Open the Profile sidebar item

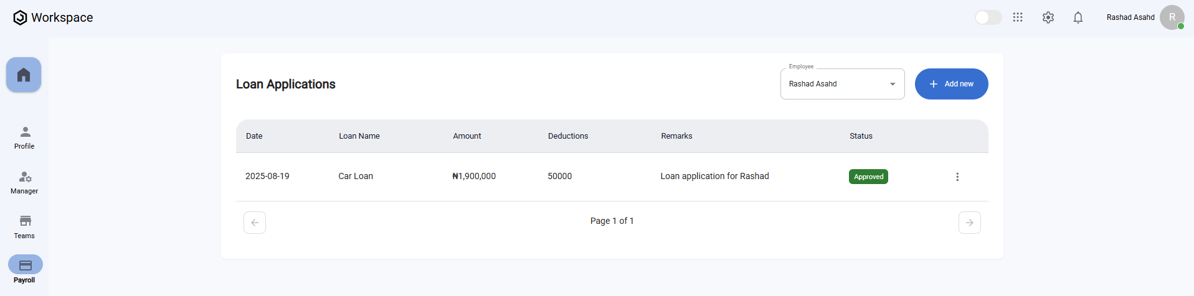25,137
